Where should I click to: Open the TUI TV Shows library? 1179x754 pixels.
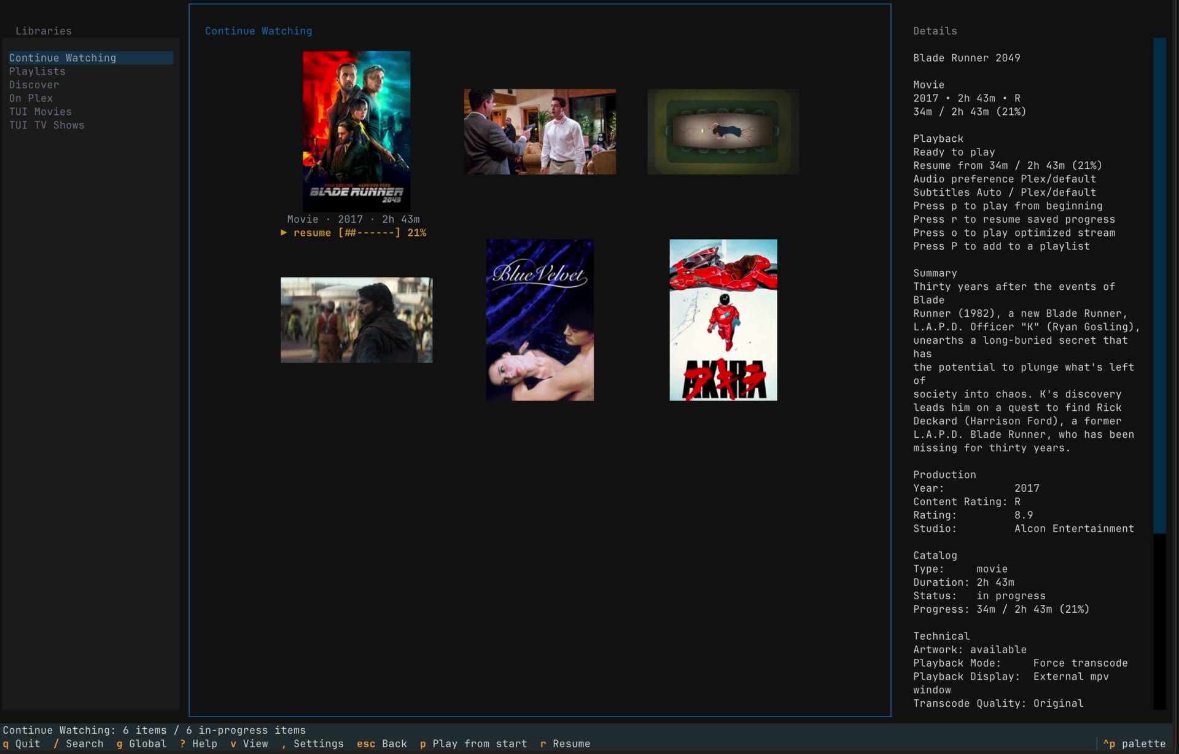point(47,125)
